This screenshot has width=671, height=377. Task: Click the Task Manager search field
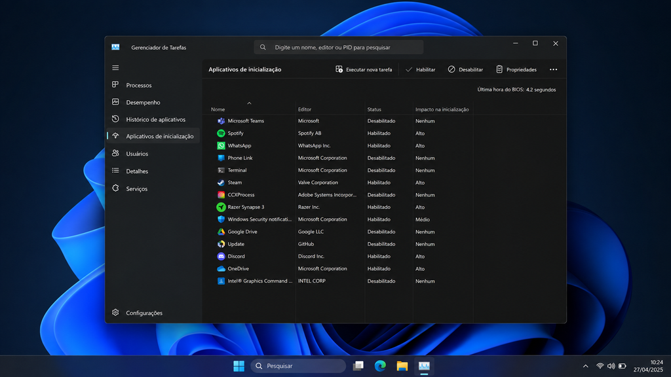[x=339, y=47]
